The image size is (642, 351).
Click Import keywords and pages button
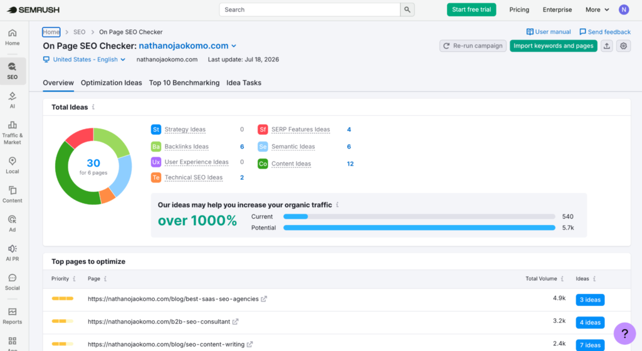coord(553,46)
